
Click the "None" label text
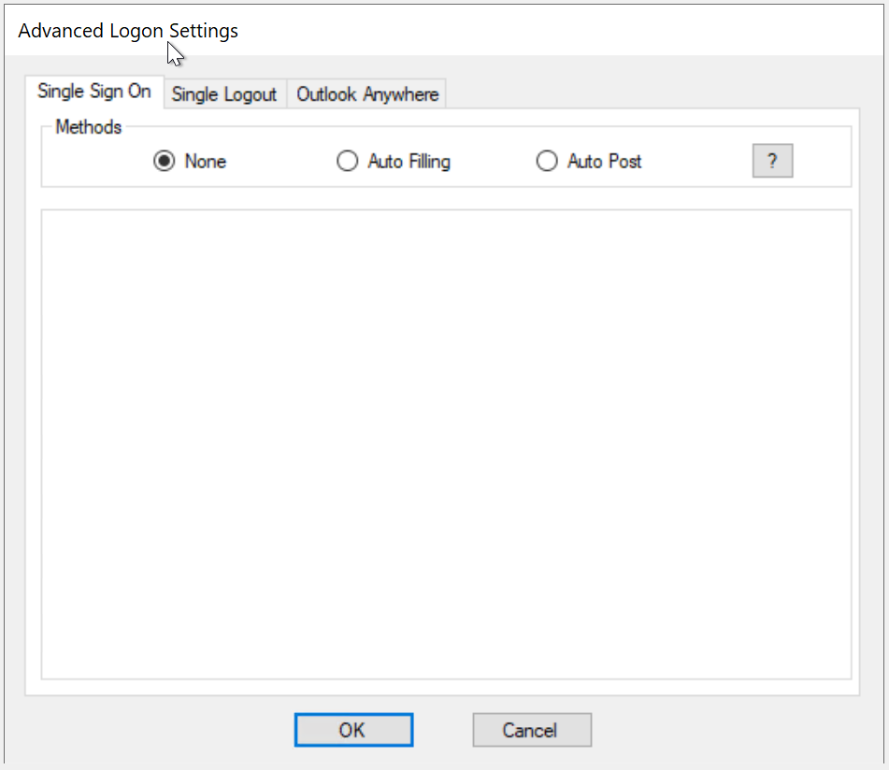point(206,162)
